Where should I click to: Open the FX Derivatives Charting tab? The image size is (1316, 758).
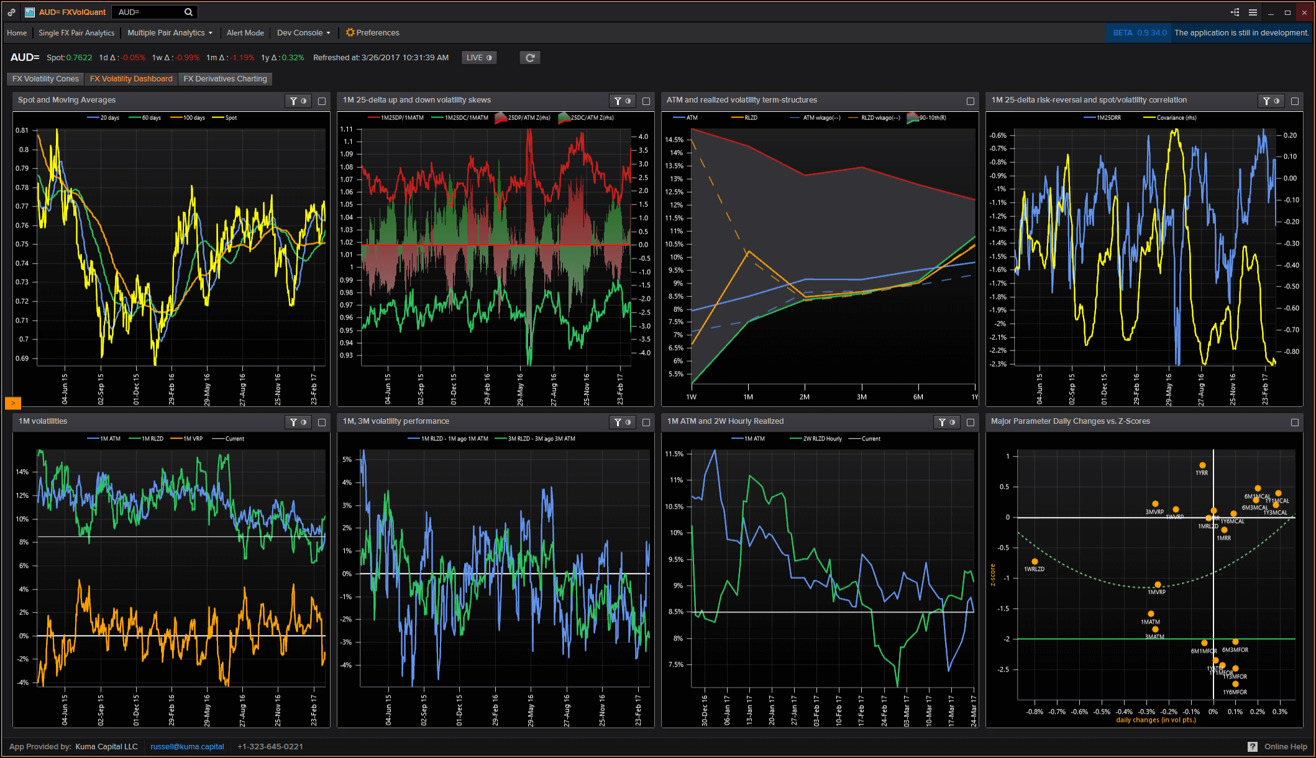[x=225, y=79]
